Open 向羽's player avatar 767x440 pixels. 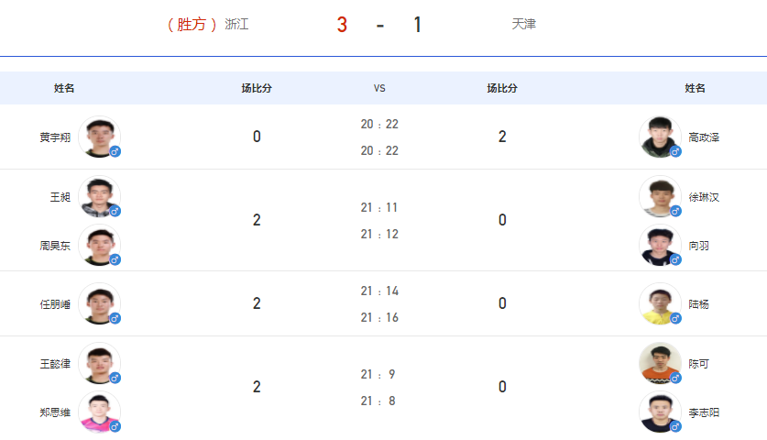tap(660, 245)
